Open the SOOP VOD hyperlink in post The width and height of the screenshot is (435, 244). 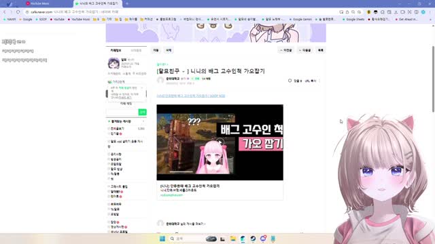pos(191,96)
